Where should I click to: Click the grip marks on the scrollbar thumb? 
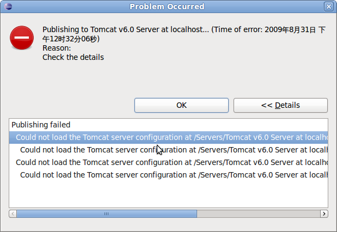(106, 213)
